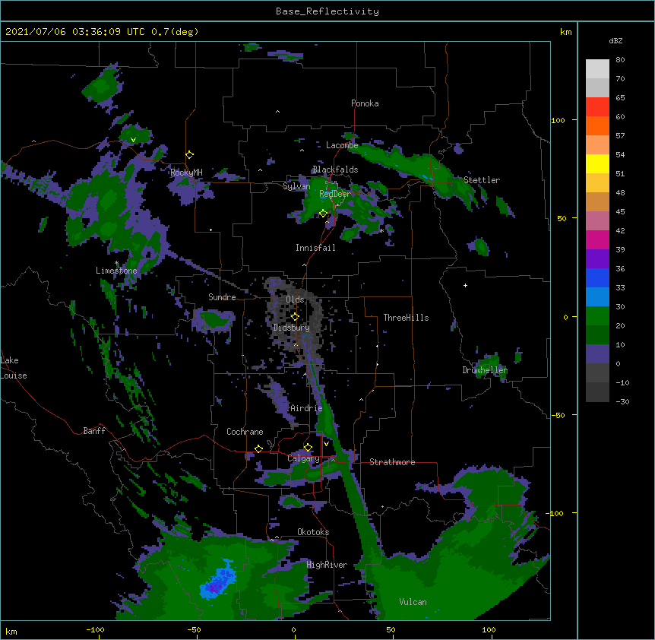
Task: Click the yellow V marker northwest of RockyMH
Action: (133, 140)
